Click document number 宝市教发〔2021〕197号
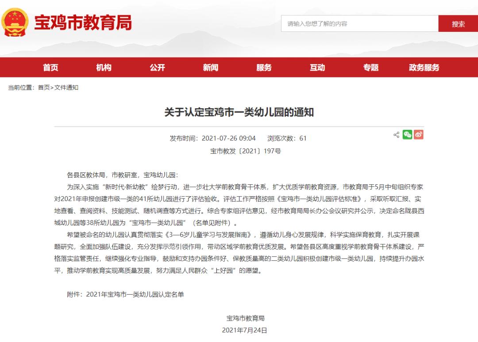Screen dimensions: 478x342 click(x=245, y=151)
